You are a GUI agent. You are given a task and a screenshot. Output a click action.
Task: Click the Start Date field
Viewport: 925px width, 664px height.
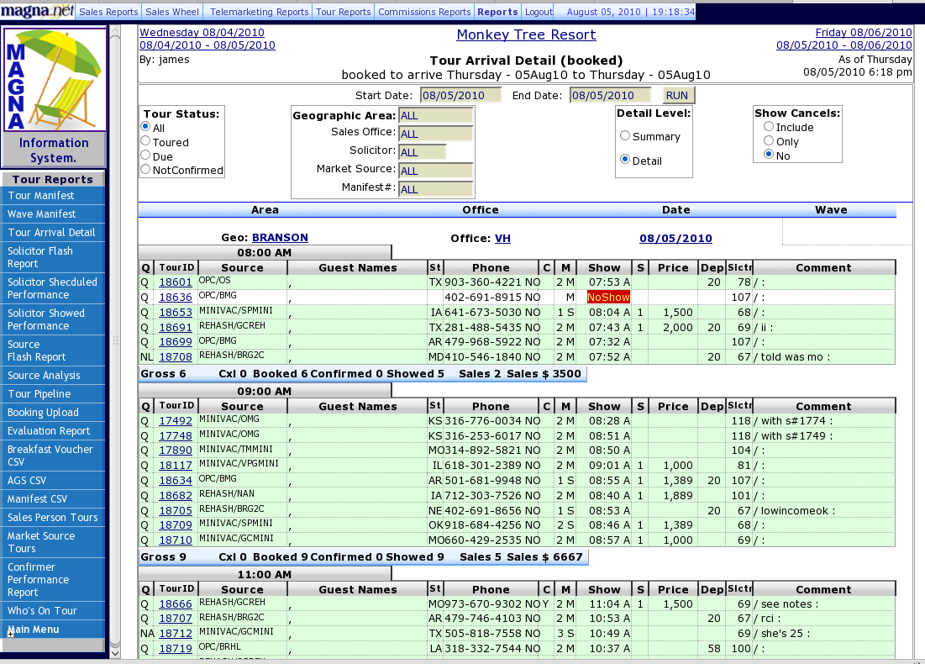point(460,95)
